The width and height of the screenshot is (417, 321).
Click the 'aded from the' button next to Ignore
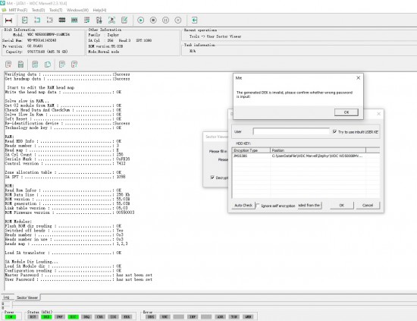click(x=309, y=205)
